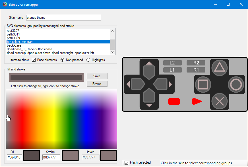Click the d-pad down button on the skin

149,95
